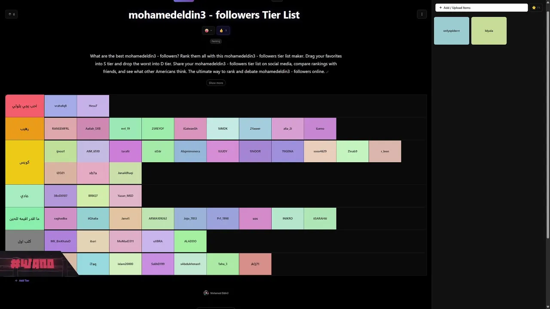Click Add / Upload Items button

pos(481,8)
